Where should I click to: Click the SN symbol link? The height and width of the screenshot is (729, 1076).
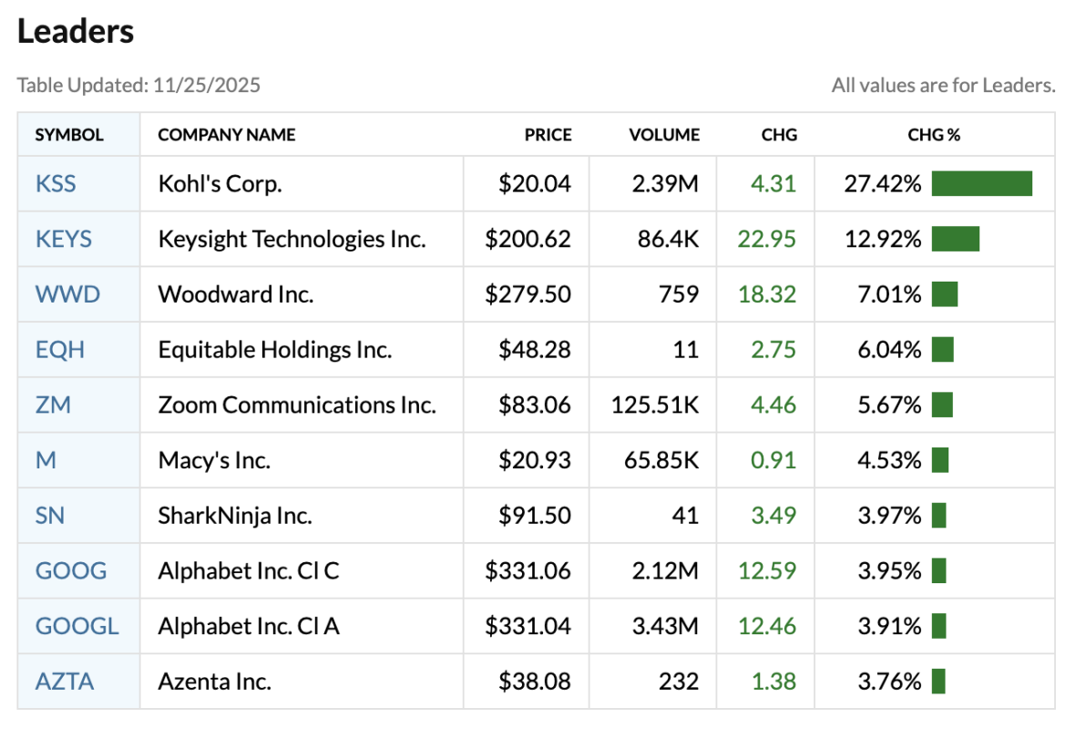[50, 516]
